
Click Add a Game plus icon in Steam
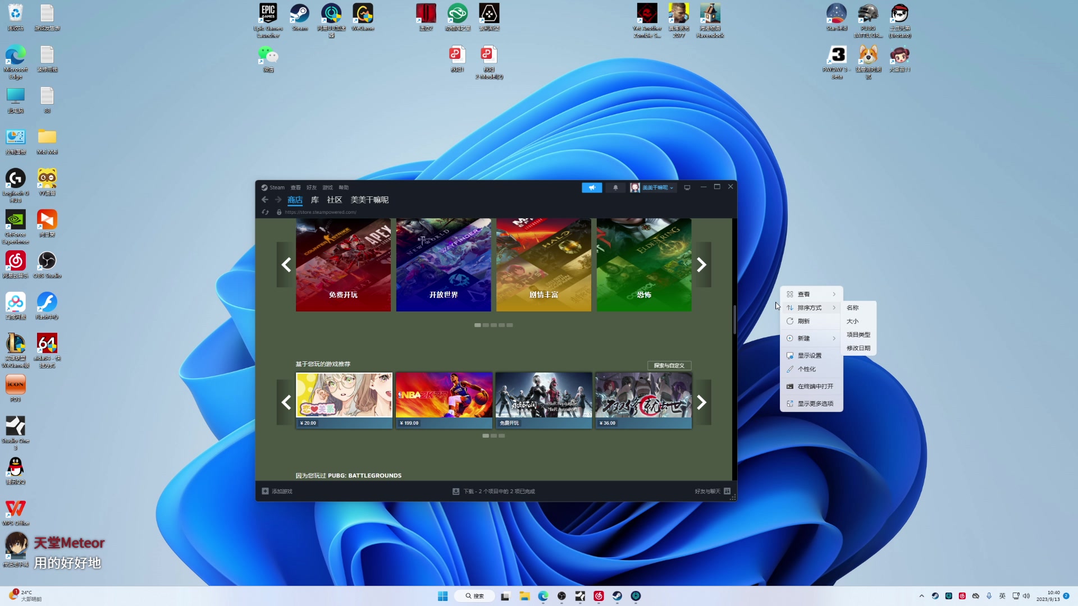point(265,491)
